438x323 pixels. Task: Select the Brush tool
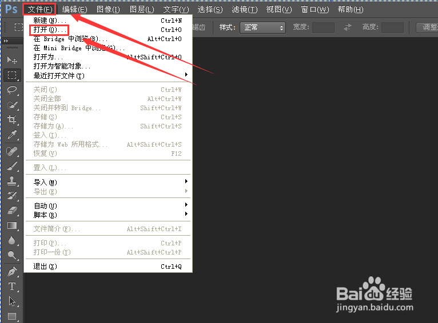point(12,166)
